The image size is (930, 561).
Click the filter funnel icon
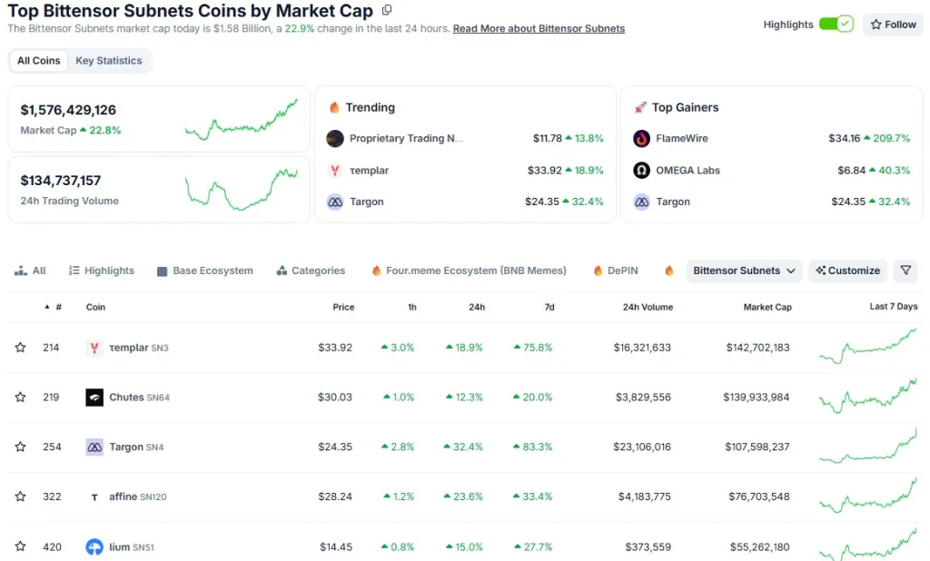(x=905, y=271)
